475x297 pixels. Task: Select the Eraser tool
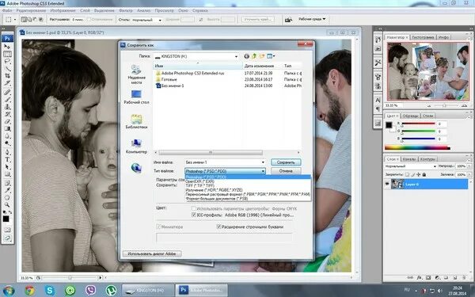click(7, 121)
